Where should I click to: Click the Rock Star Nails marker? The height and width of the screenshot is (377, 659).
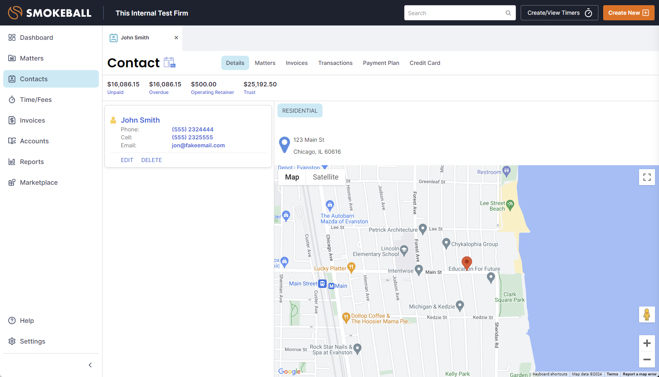point(357,348)
